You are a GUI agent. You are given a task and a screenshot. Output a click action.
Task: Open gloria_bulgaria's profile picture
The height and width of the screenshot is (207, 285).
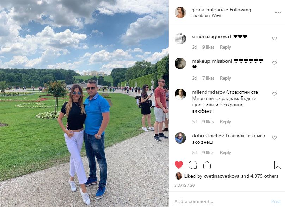coord(180,12)
